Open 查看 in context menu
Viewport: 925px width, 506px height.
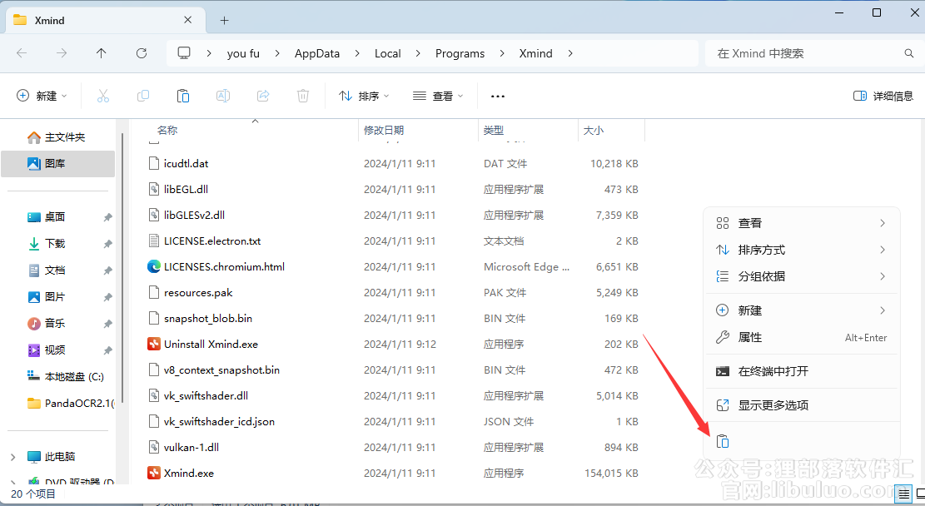click(x=802, y=223)
